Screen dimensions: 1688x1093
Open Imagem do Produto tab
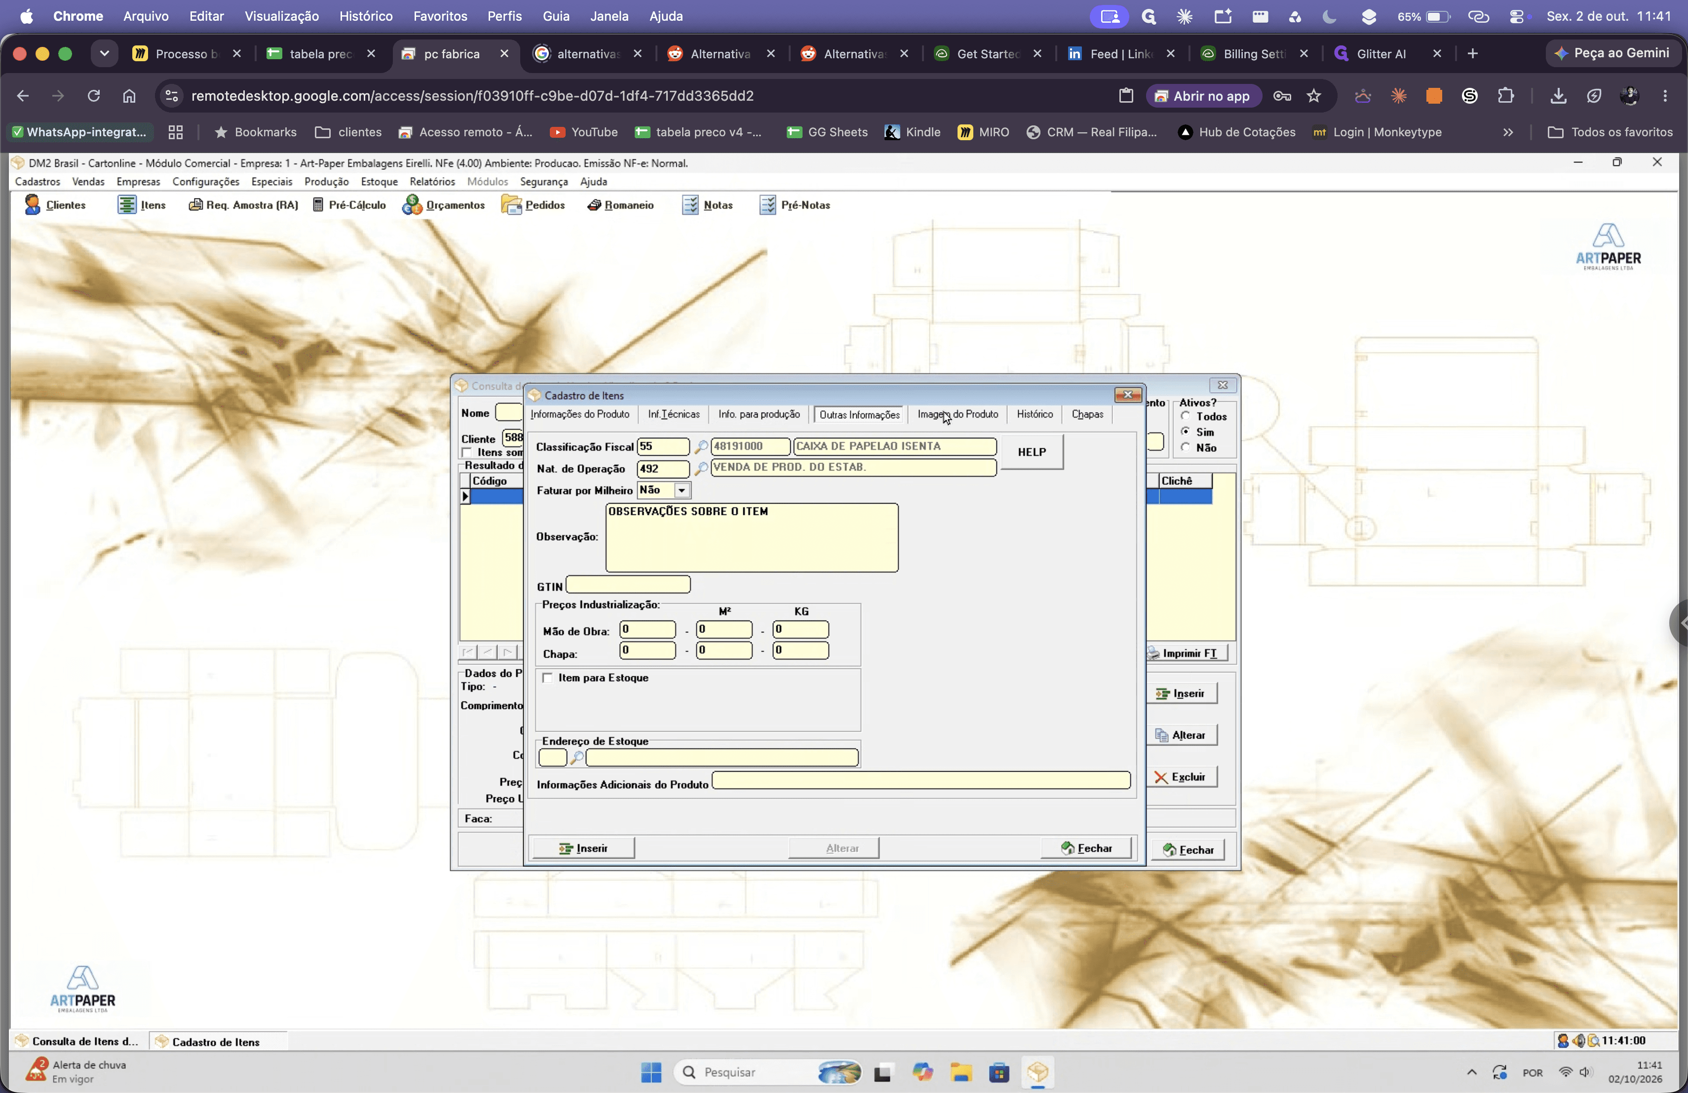tap(958, 414)
